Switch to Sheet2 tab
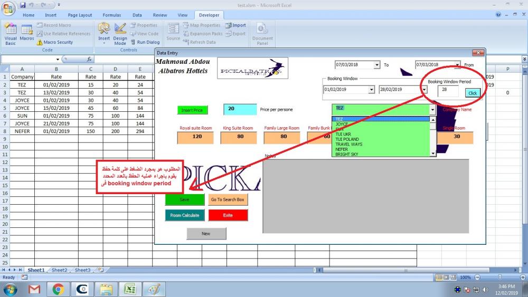This screenshot has width=528, height=297. point(59,270)
